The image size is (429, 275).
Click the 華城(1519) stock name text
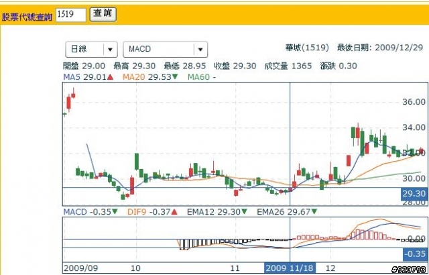(x=307, y=48)
